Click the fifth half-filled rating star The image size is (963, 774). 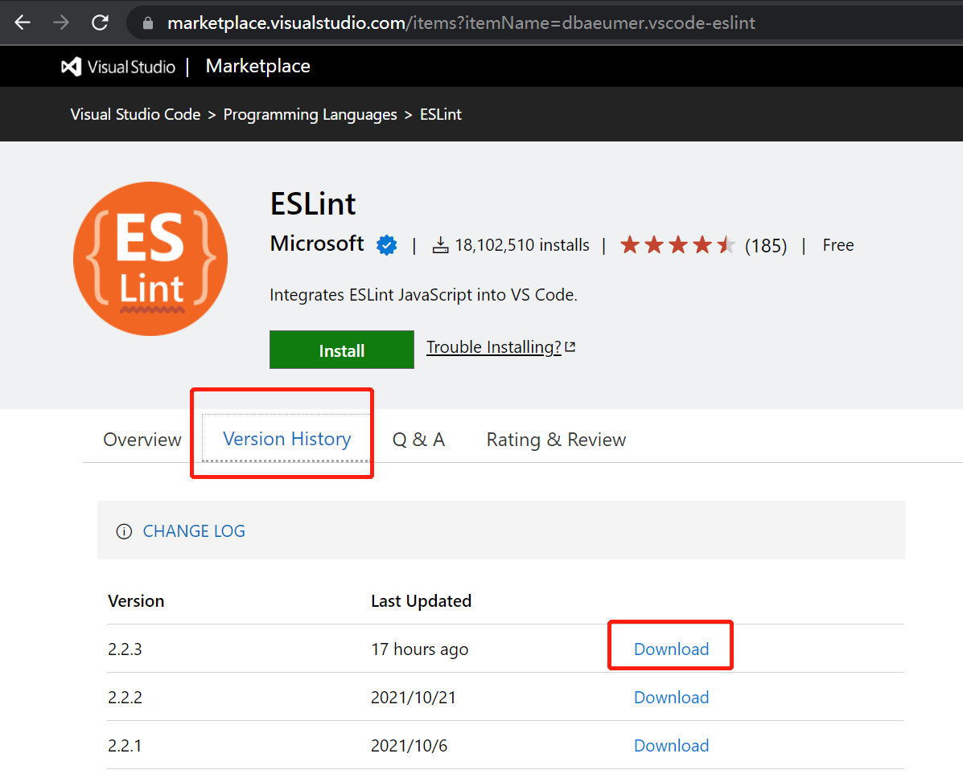pyautogui.click(x=726, y=244)
